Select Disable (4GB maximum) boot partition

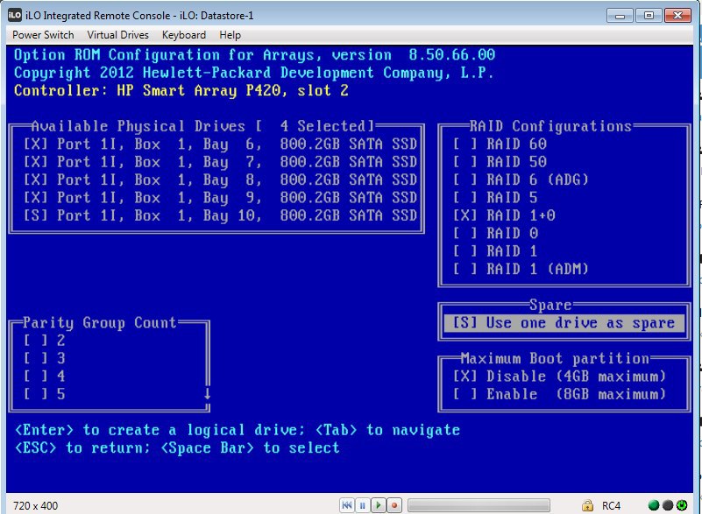(560, 377)
